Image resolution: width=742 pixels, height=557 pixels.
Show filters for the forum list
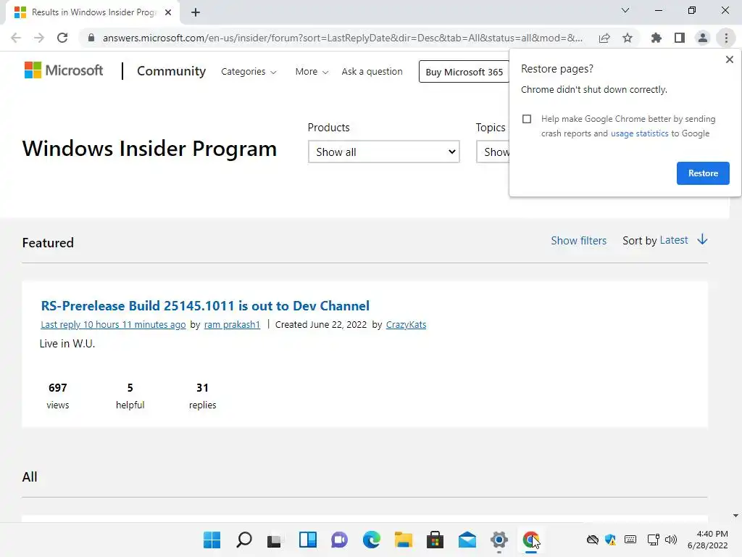point(578,241)
